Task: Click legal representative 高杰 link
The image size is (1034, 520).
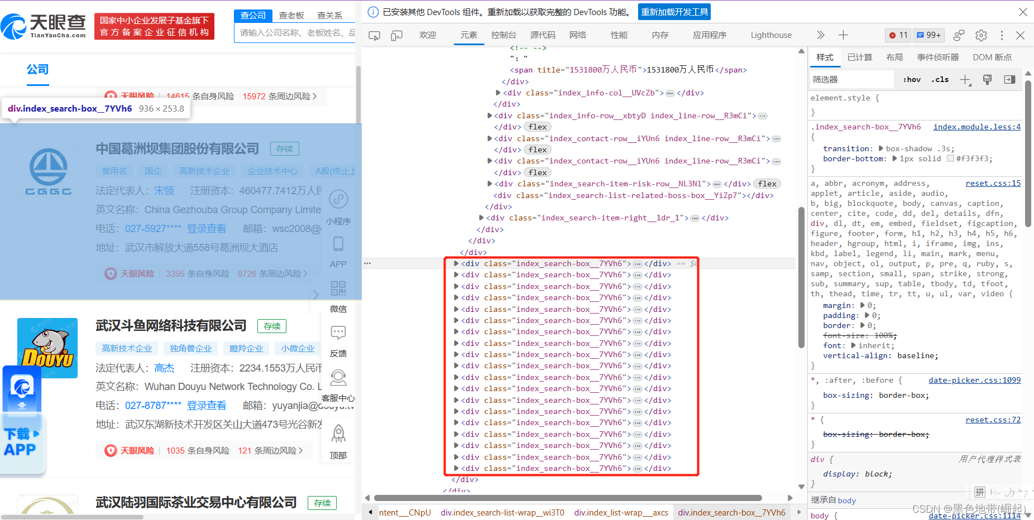Action: tap(164, 368)
